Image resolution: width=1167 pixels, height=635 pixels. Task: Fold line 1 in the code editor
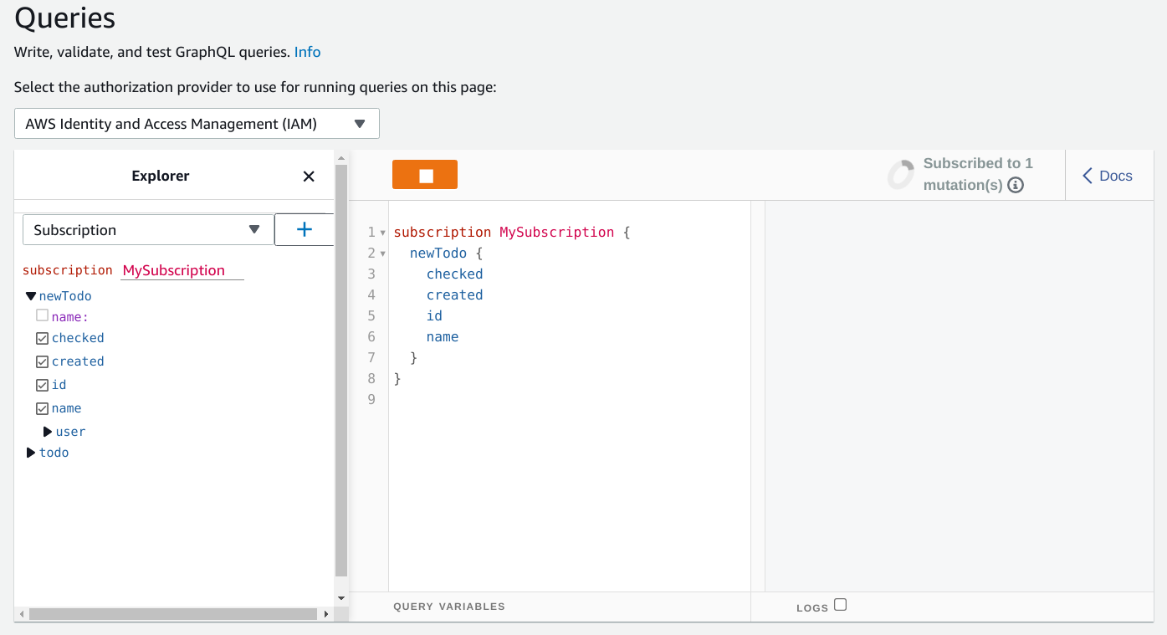point(383,233)
